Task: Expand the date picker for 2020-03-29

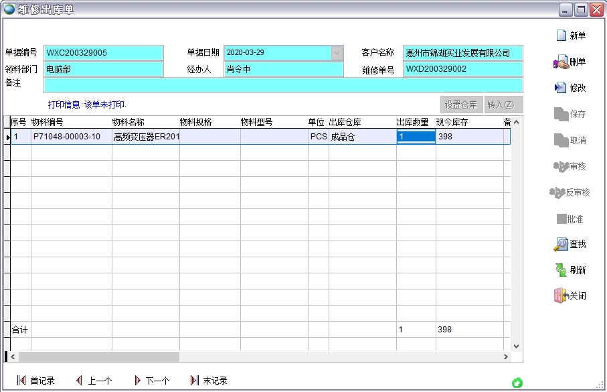Action: (x=336, y=52)
